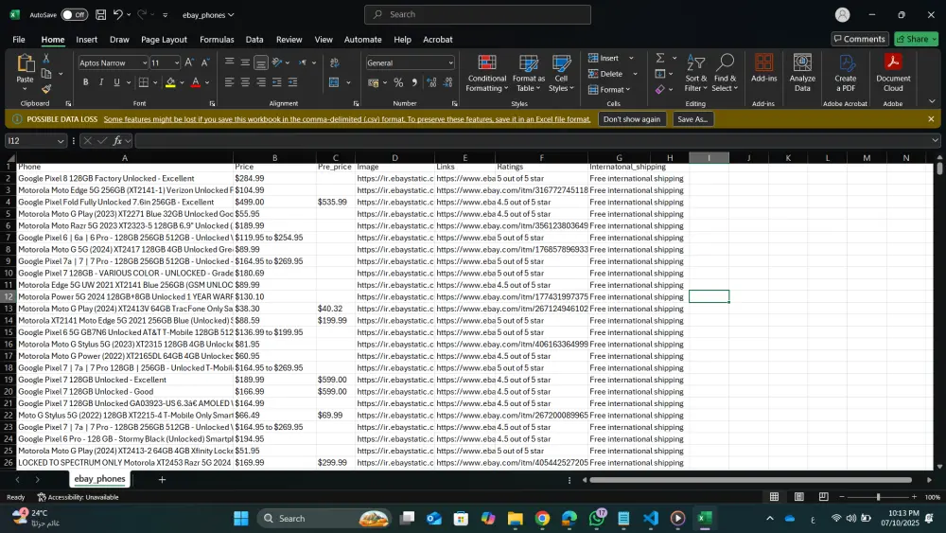Viewport: 946px width, 533px height.
Task: Collapse the ribbon with the chevron
Action: pos(932,101)
